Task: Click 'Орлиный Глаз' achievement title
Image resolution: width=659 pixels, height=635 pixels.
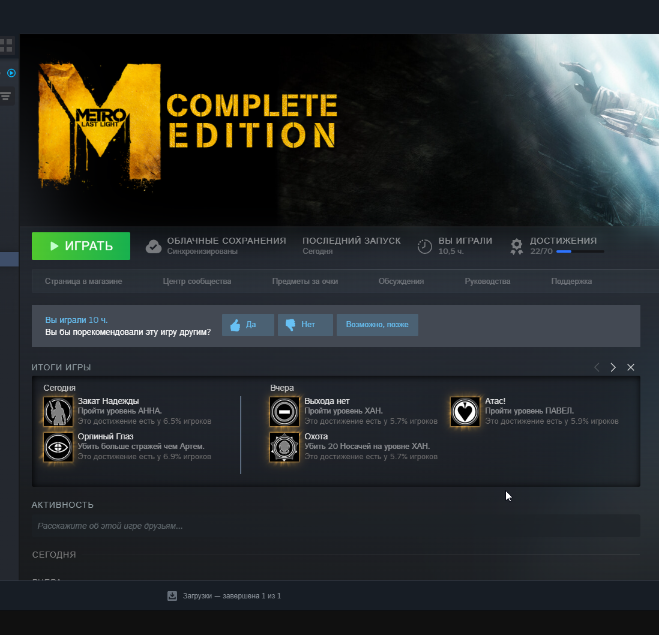Action: tap(106, 436)
